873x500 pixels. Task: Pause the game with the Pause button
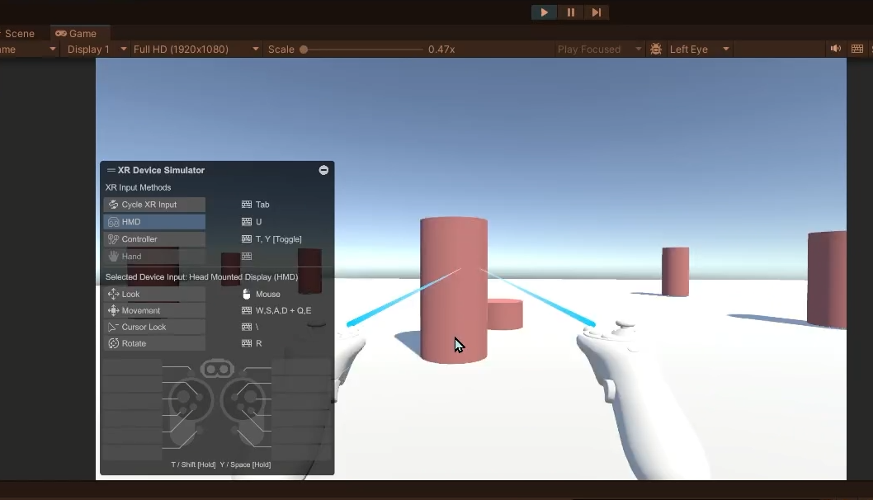click(571, 12)
